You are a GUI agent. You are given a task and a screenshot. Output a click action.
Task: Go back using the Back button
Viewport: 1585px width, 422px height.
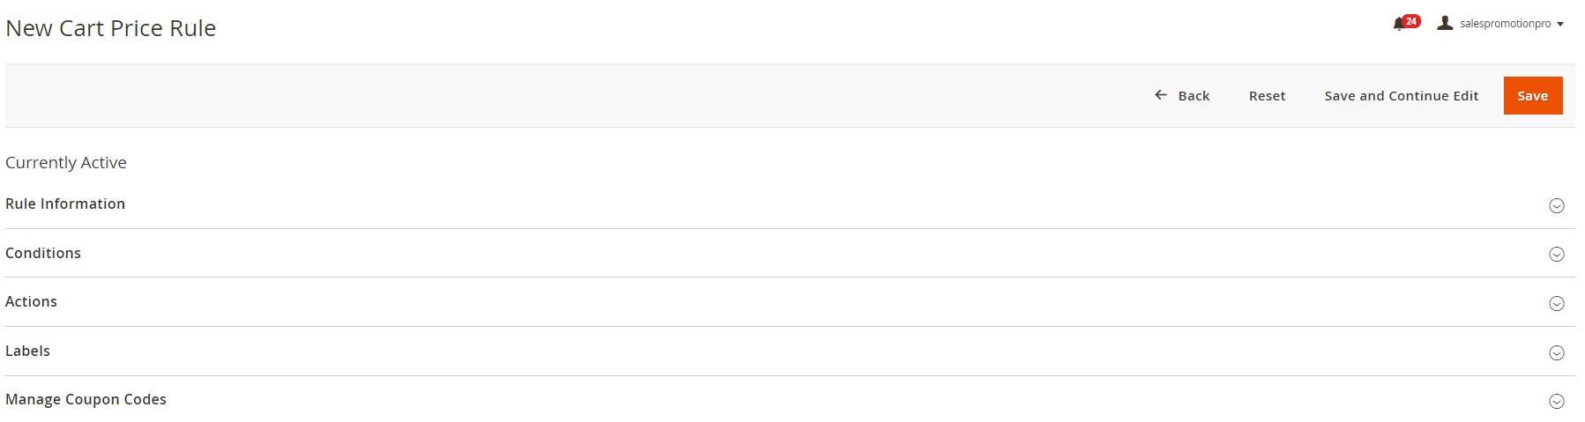click(x=1182, y=95)
